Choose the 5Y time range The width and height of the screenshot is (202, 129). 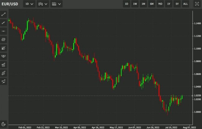(177, 4)
